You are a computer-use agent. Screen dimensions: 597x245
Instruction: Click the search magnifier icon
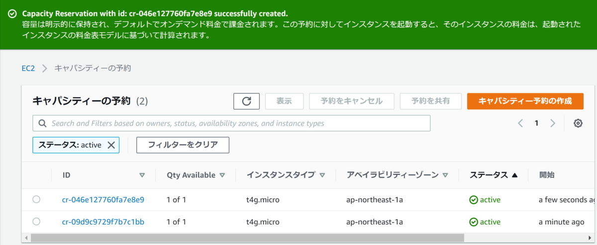42,123
